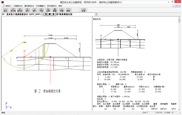182x115 pixels.
Task: Redraw the view with 重画 icon
Action: point(55,10)
